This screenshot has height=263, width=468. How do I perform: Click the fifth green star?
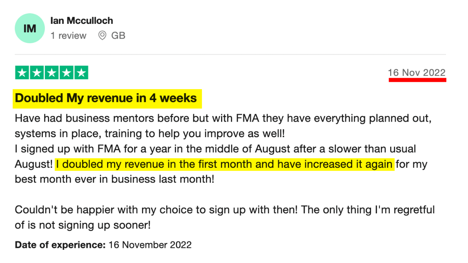coord(81,73)
